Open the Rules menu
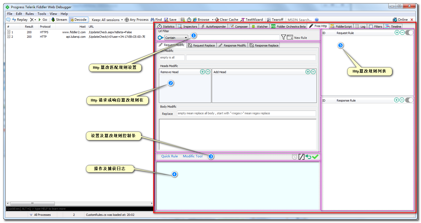Screen dimensions: 421x223 click(x=30, y=14)
